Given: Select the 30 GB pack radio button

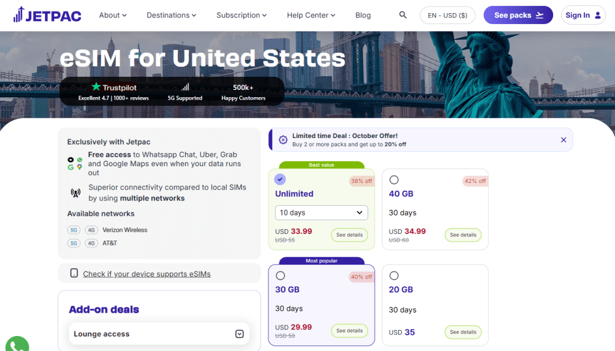Looking at the screenshot, I should coord(280,275).
